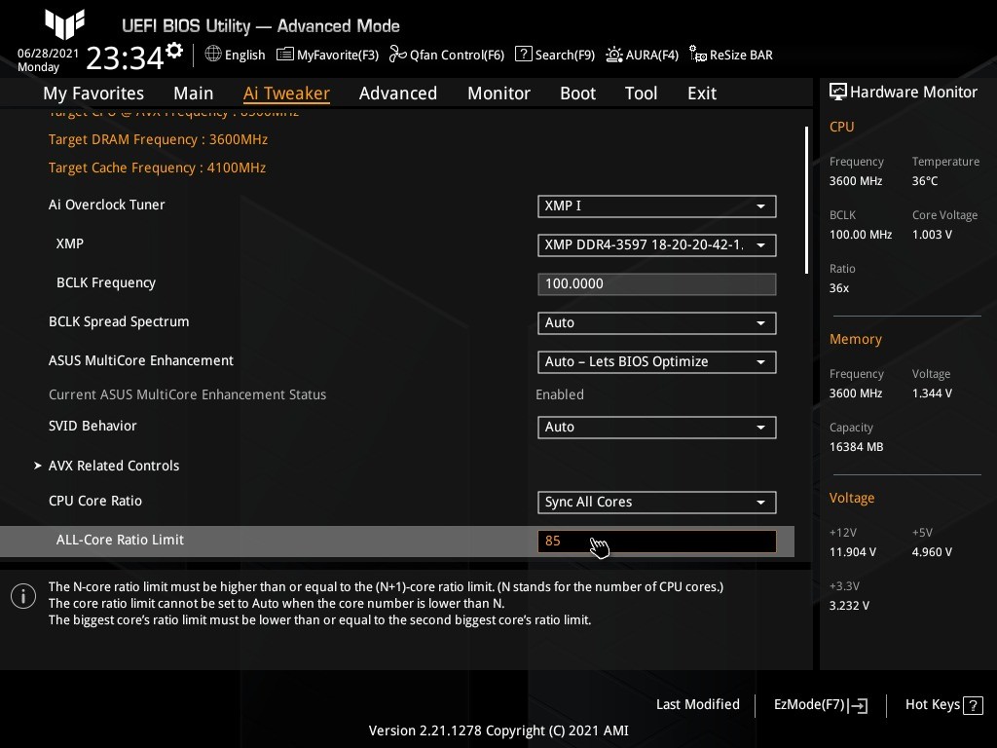
Task: Click the Last Modified button
Action: (697, 704)
